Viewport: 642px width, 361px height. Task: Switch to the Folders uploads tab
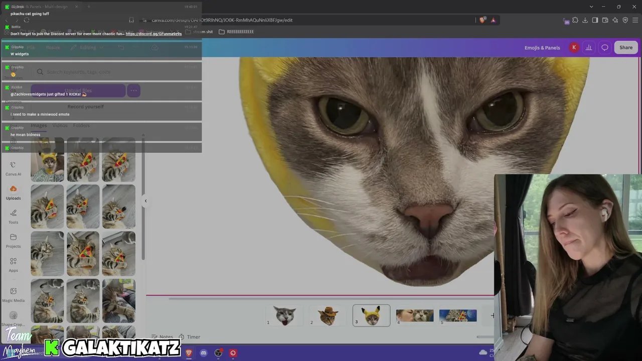click(81, 125)
